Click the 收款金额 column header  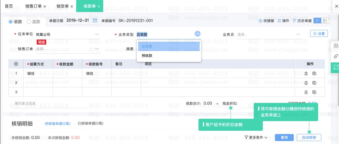coord(67,64)
